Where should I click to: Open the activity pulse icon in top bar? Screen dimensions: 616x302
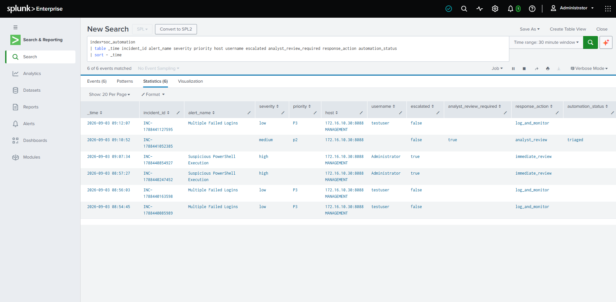tap(480, 9)
